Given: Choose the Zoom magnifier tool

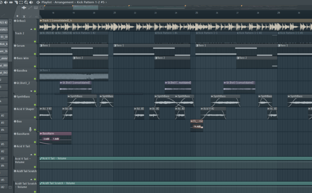Looking at the screenshot, I should click(26, 2).
